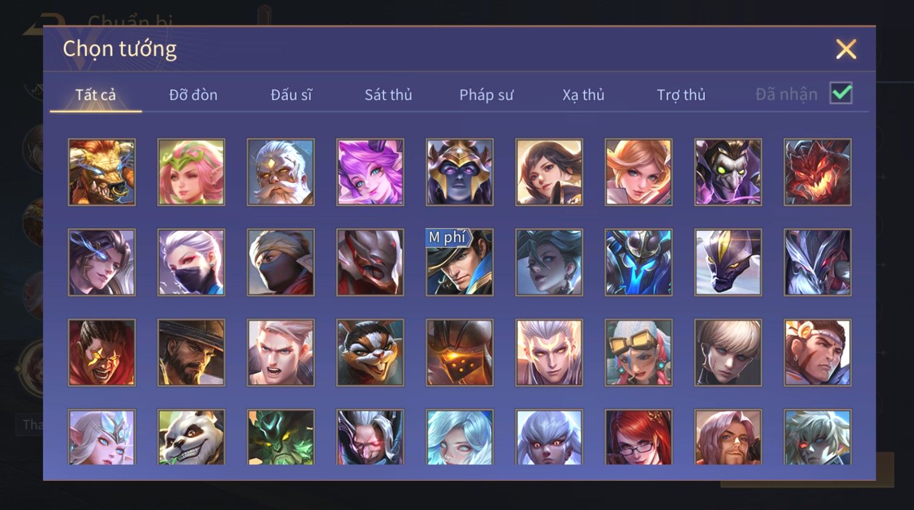This screenshot has width=914, height=510.
Task: Pick the green tree monster hero
Action: coord(280,437)
